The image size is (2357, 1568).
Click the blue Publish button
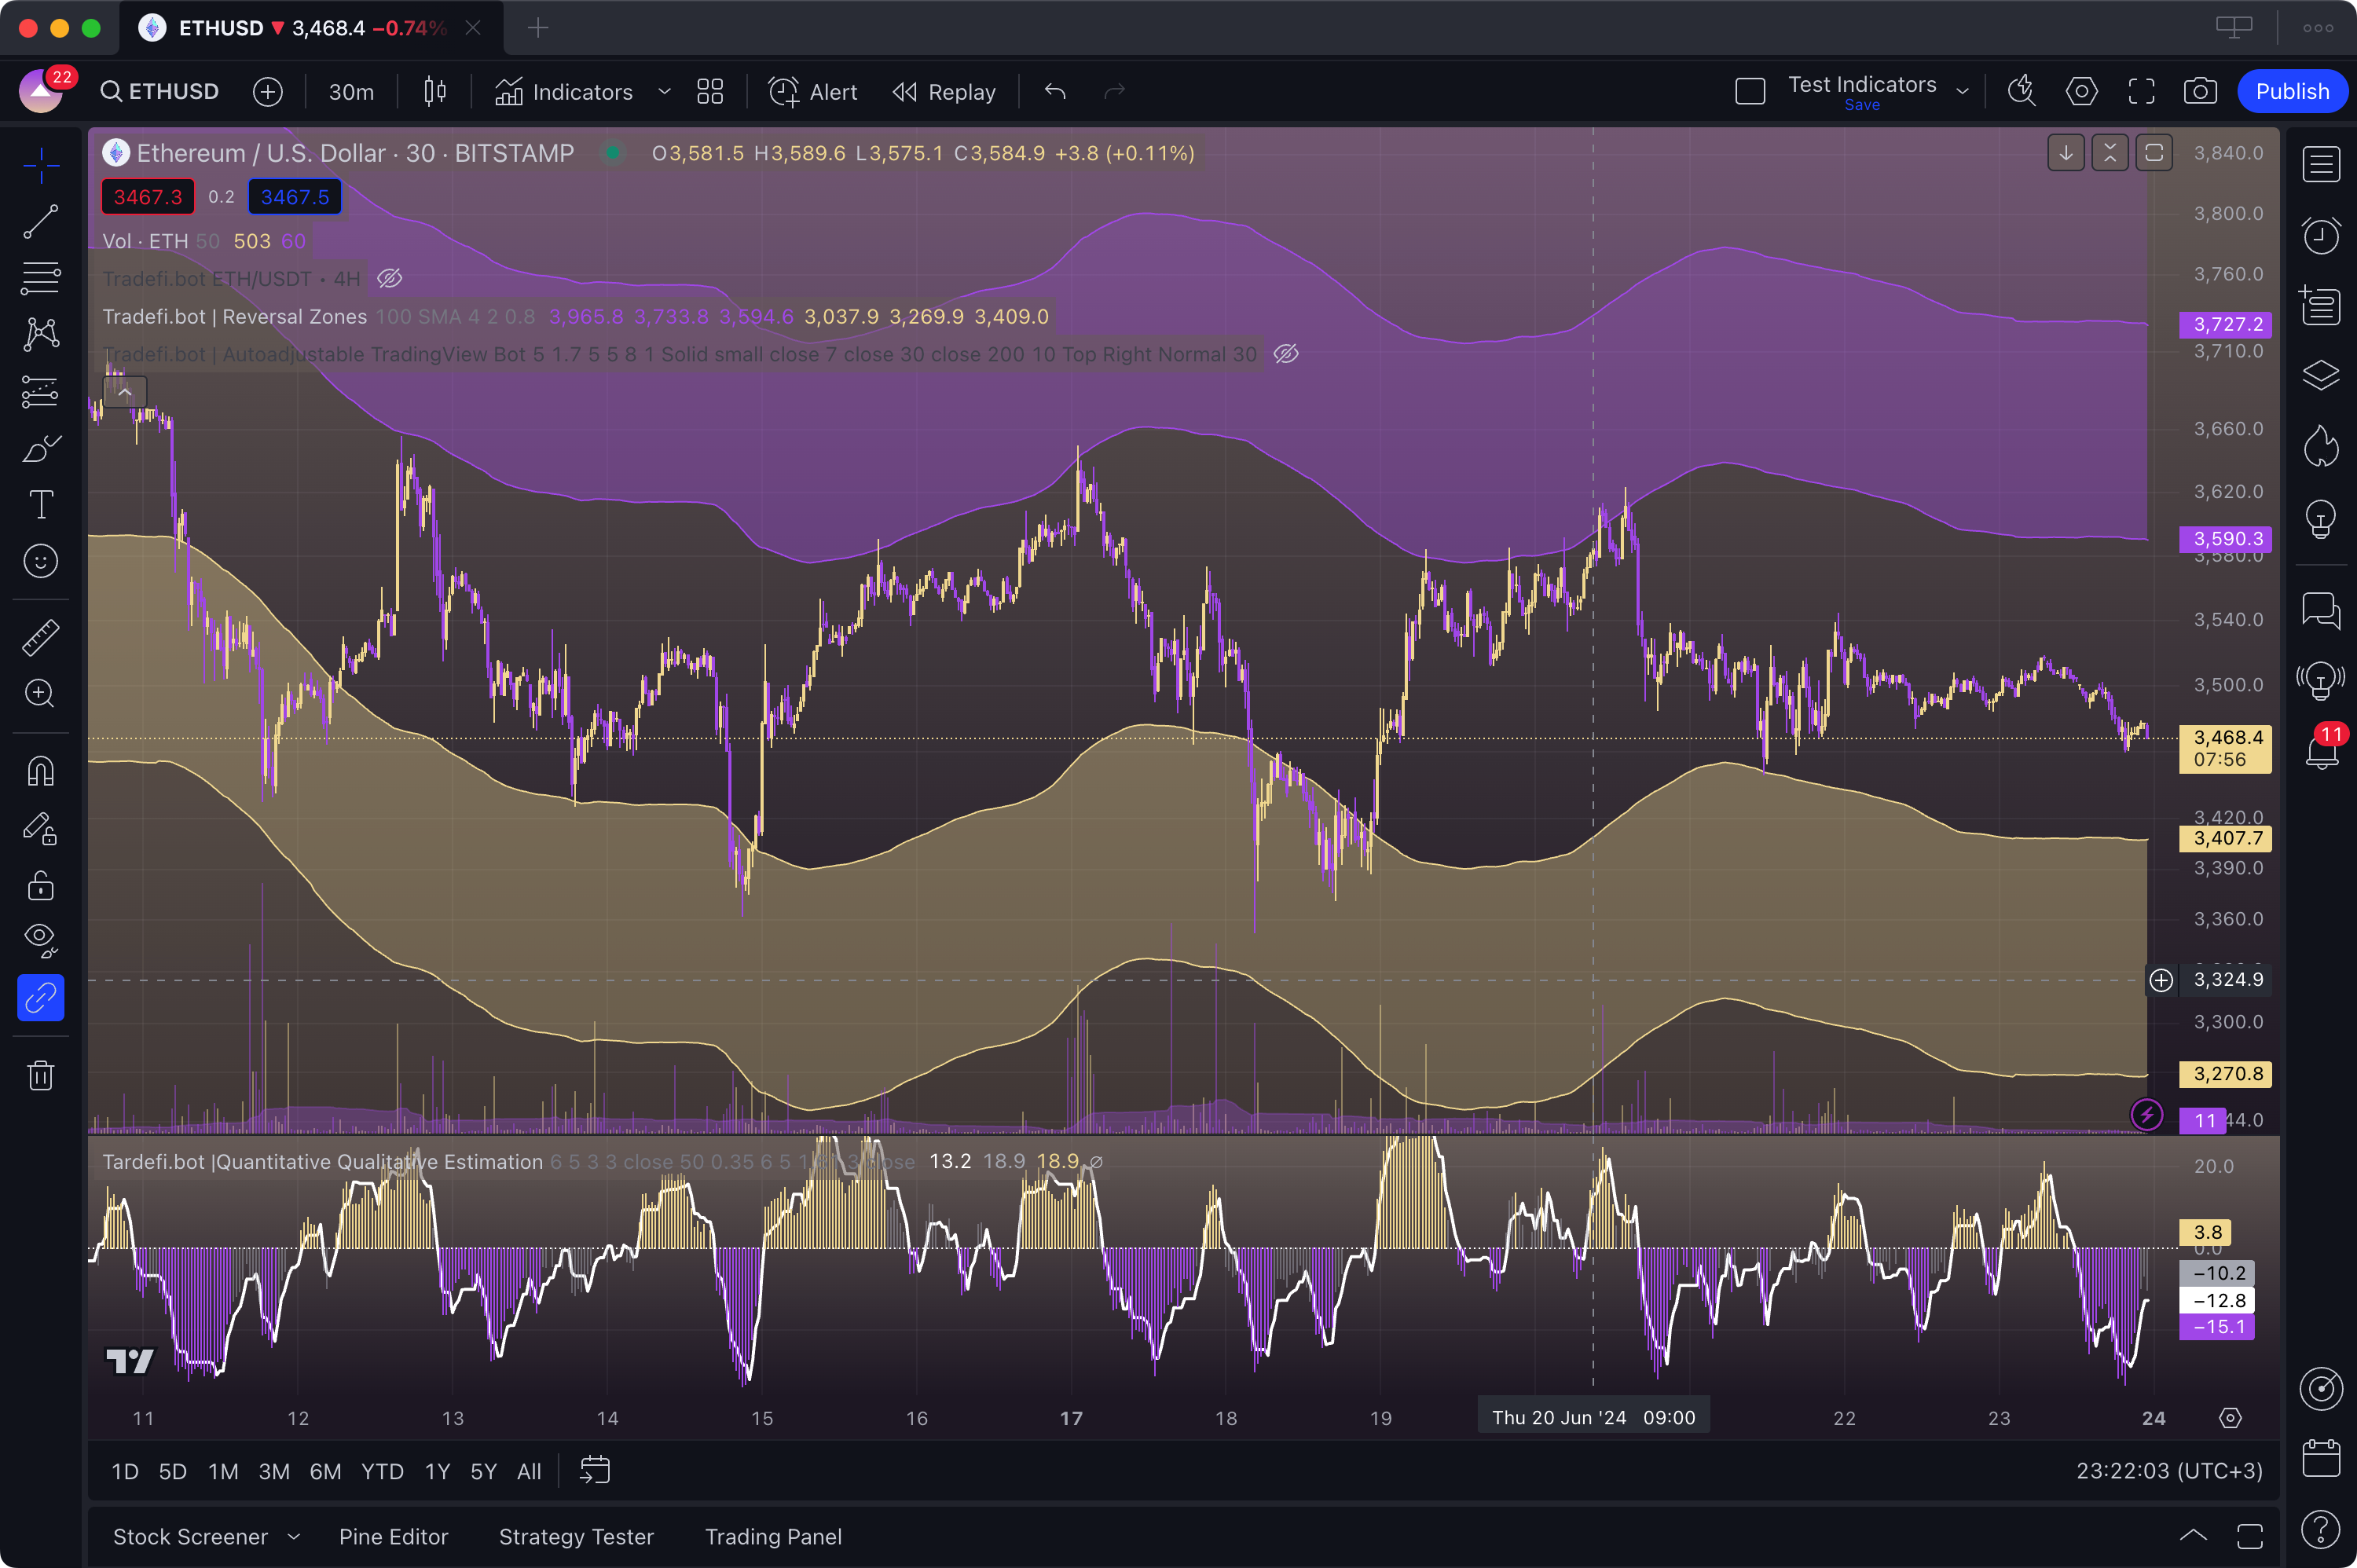(2291, 92)
